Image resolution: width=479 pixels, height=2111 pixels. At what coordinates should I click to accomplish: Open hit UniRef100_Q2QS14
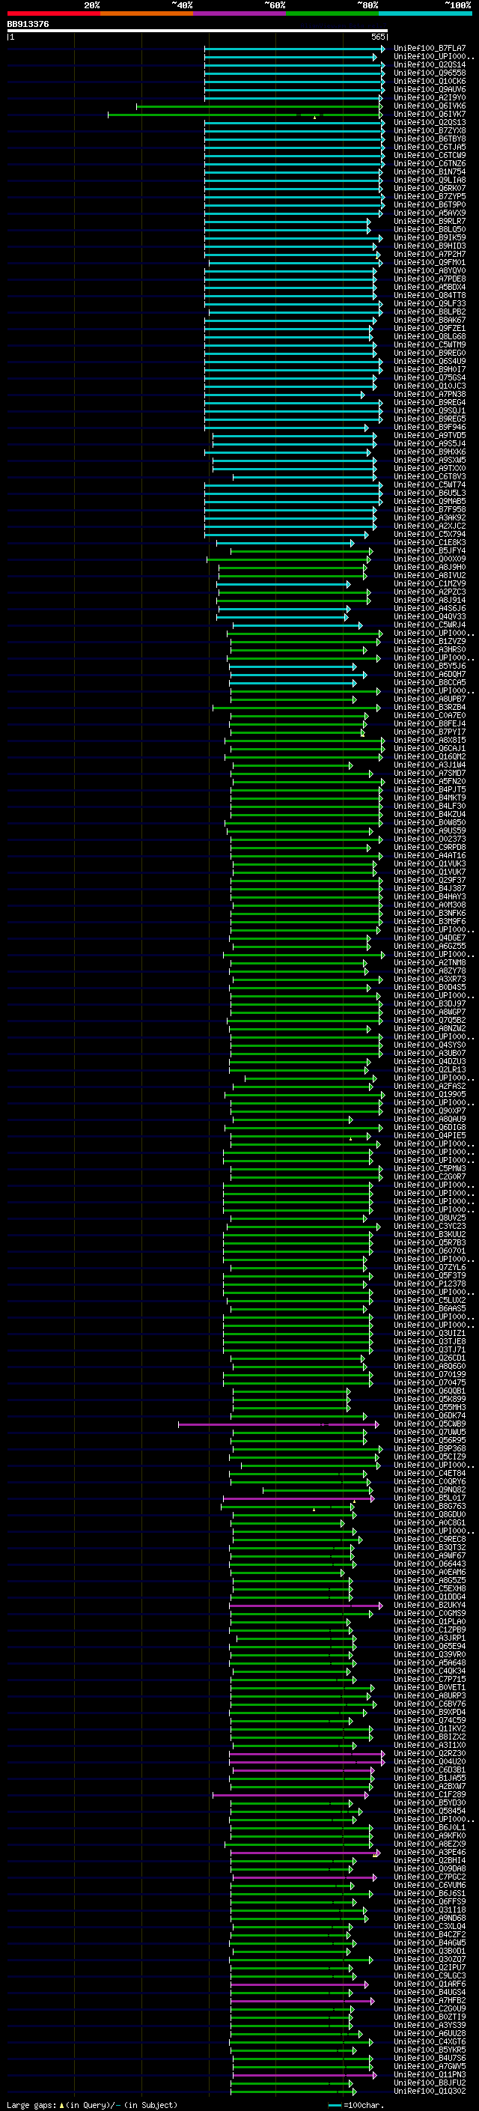pyautogui.click(x=429, y=64)
